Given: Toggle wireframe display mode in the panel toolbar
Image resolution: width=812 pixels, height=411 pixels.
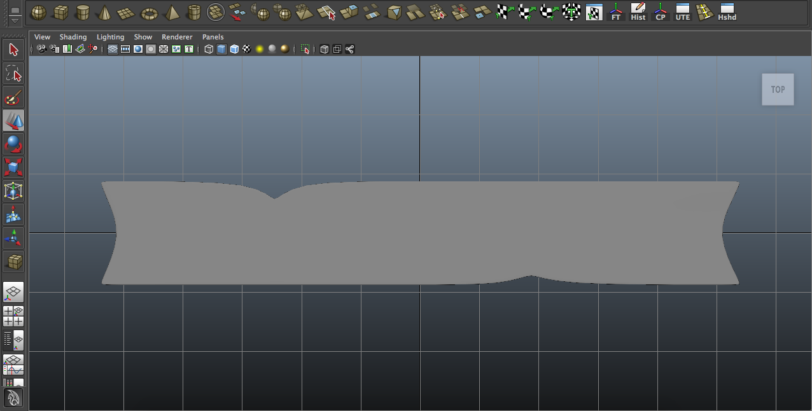Looking at the screenshot, I should coord(209,49).
